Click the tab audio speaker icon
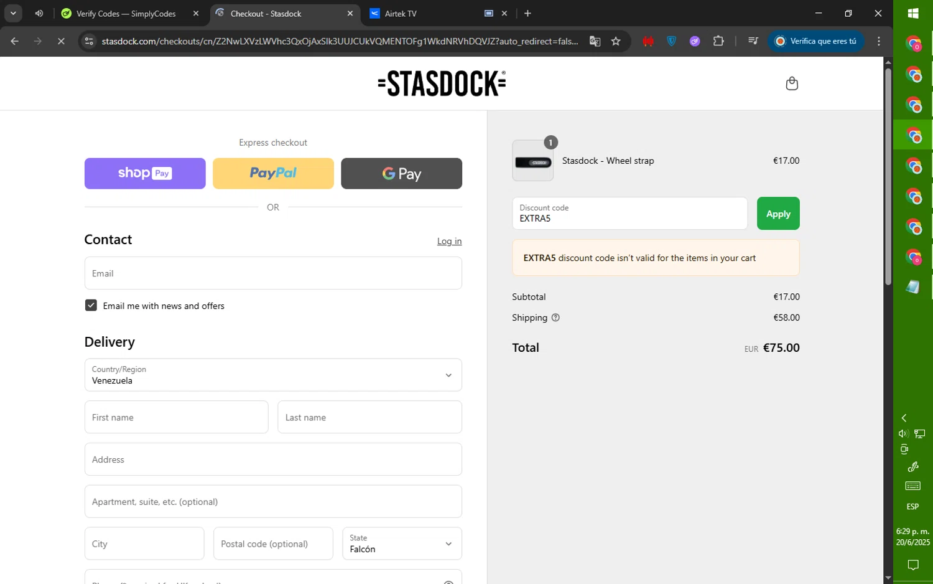This screenshot has width=933, height=584. [x=39, y=13]
